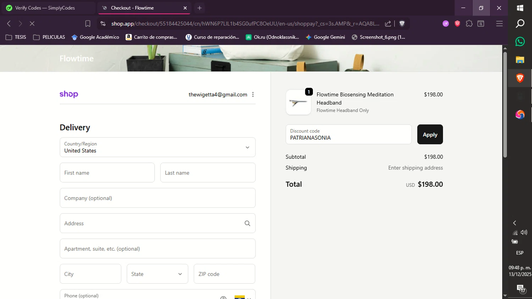This screenshot has height=299, width=532.
Task: Click the Shop logo in checkout header
Action: point(69,94)
